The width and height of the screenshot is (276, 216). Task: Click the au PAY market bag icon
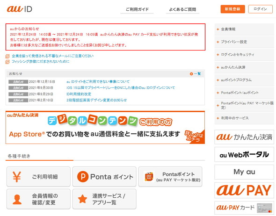tap(149, 176)
